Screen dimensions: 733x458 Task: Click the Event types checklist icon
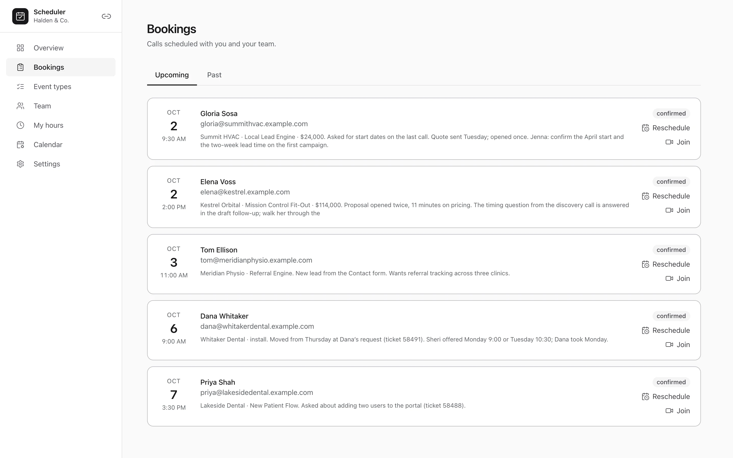20,87
